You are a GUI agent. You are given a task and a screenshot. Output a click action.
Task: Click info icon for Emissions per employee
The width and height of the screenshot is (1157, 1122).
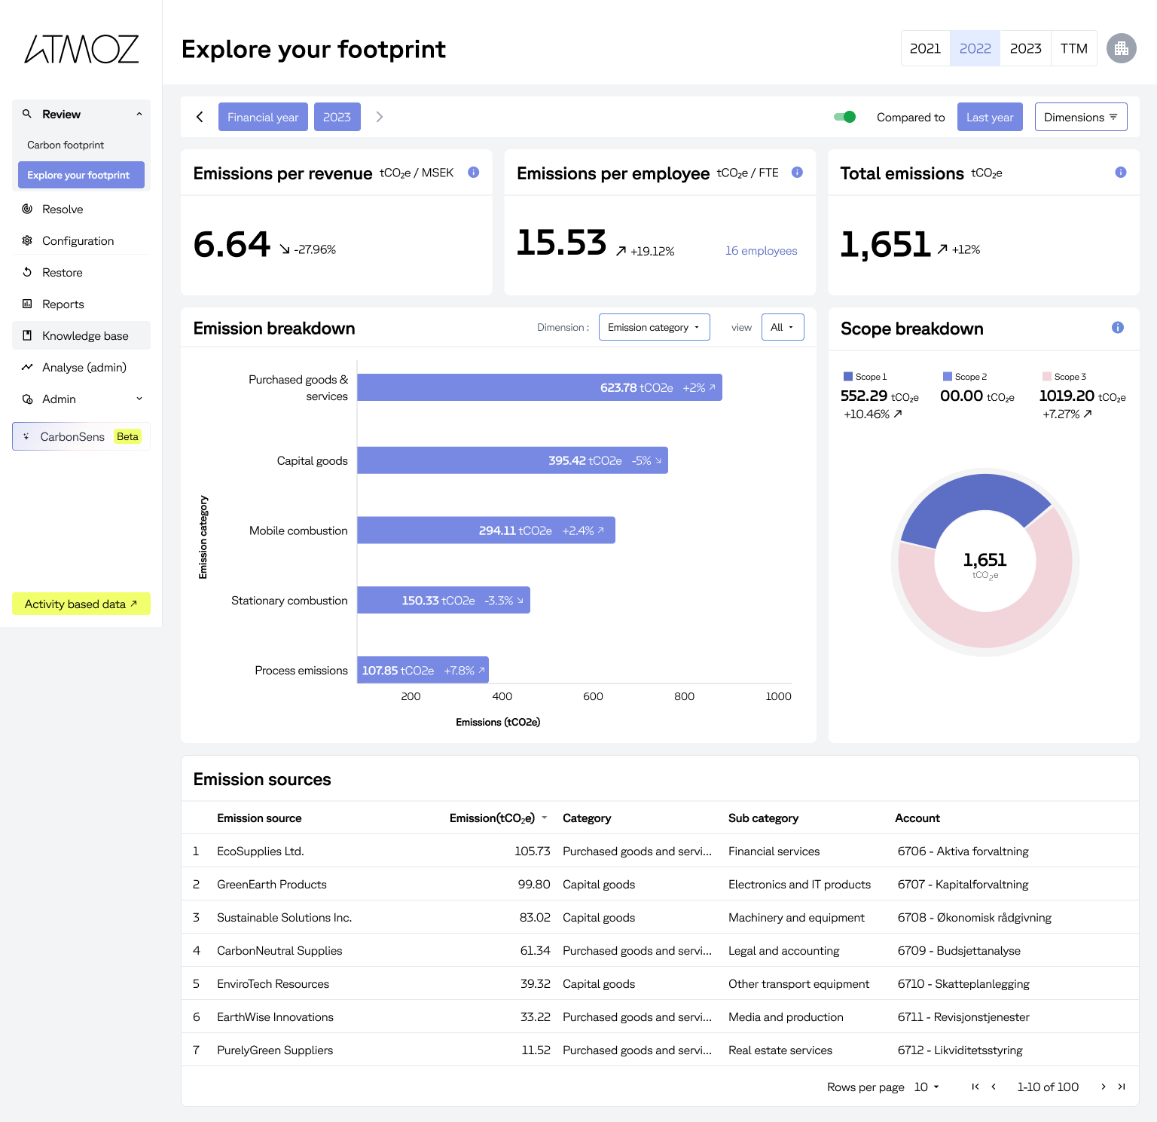(797, 173)
